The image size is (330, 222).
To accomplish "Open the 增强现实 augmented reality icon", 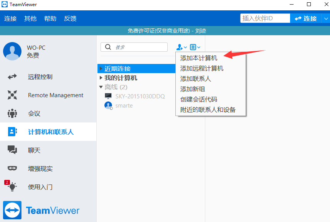I will 12,168.
